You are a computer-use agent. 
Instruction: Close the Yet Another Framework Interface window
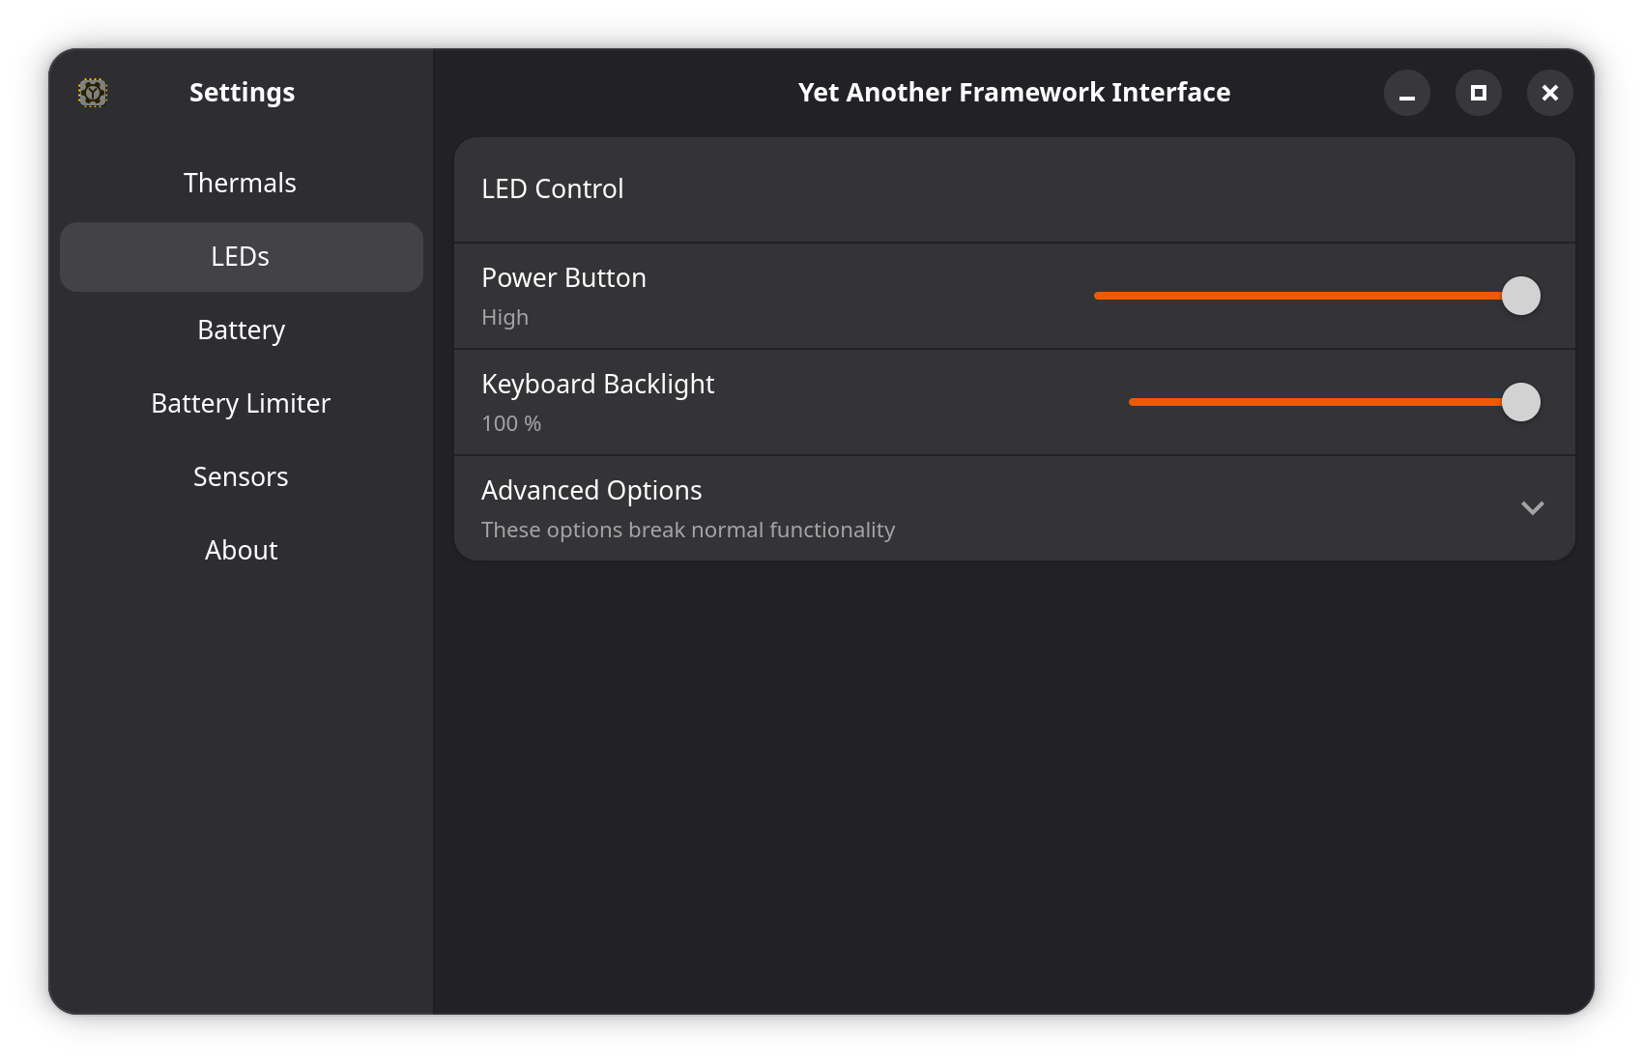pyautogui.click(x=1549, y=93)
